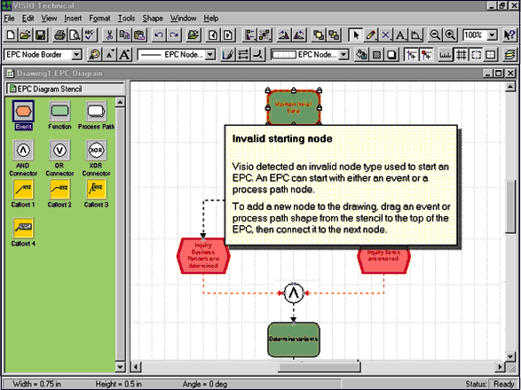Print the drawing using the printer icon
The image size is (521, 390).
tap(59, 35)
